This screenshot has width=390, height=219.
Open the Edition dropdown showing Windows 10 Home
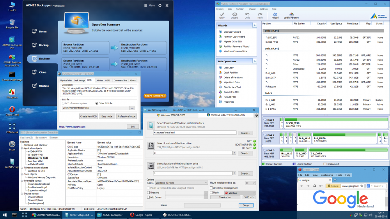[181, 183]
